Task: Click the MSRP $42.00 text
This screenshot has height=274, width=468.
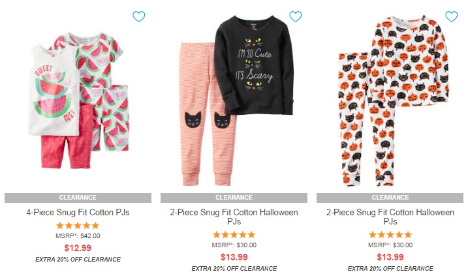Action: (78, 236)
